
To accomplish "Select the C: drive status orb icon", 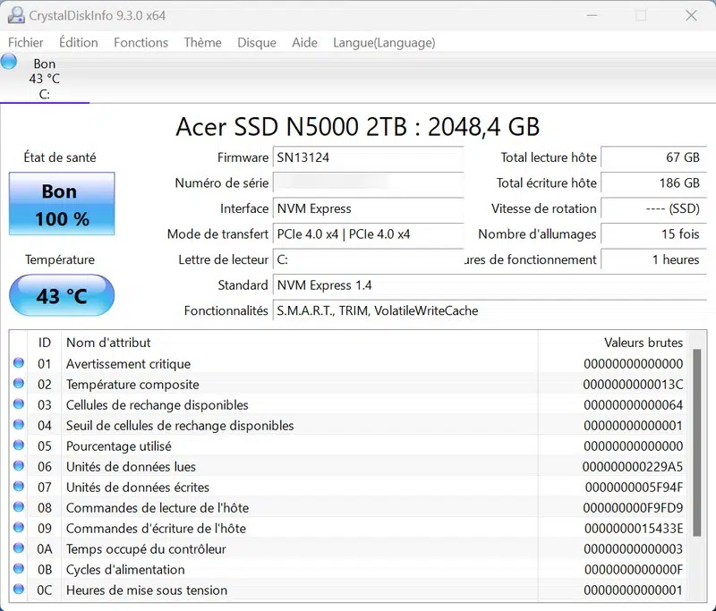I will point(9,62).
